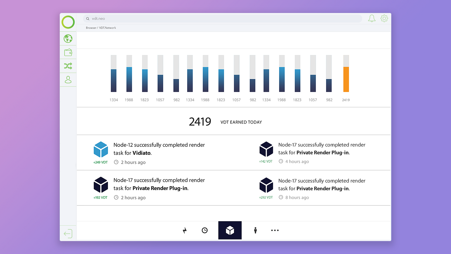Click the logout arrow icon at sidebar bottom
Screen dimensions: 451x254
point(68,234)
